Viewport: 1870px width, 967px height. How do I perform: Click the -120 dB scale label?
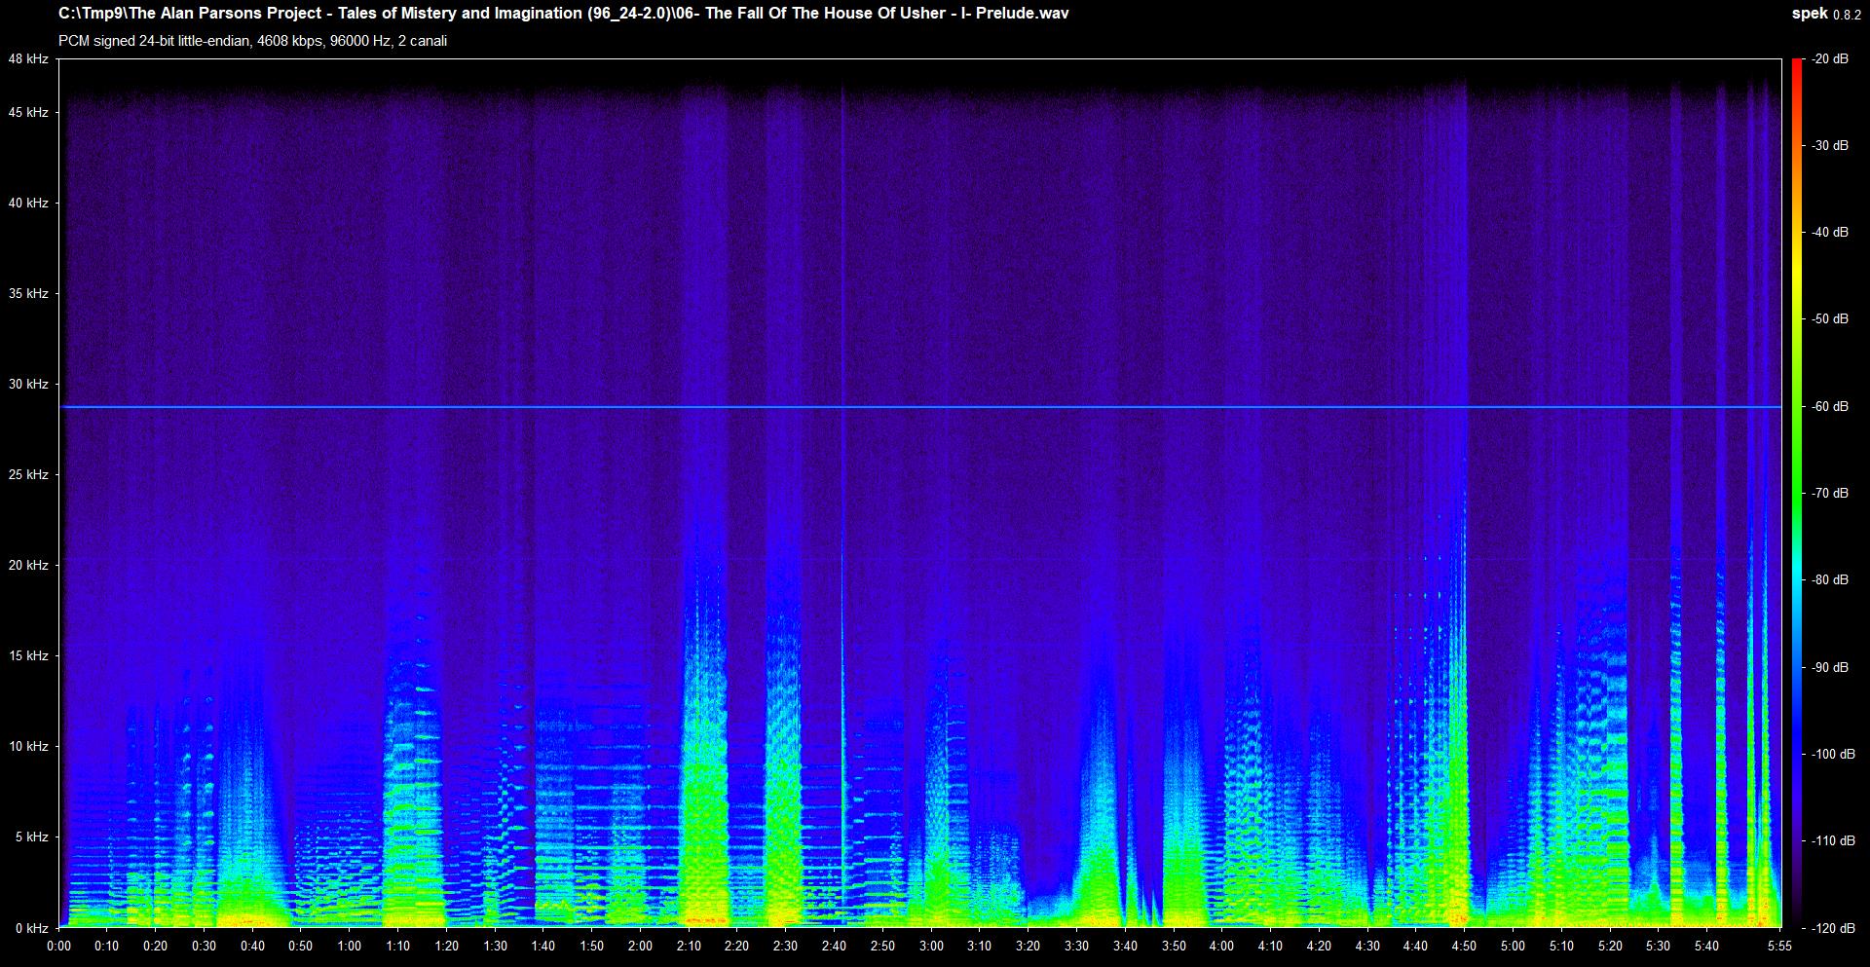(x=1832, y=928)
